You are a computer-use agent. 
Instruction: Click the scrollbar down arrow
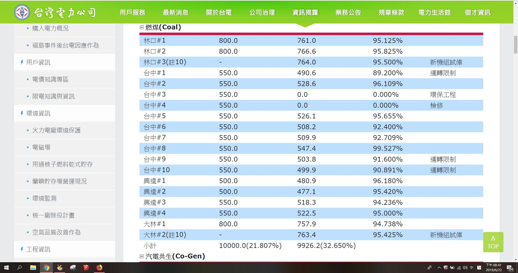click(516, 260)
